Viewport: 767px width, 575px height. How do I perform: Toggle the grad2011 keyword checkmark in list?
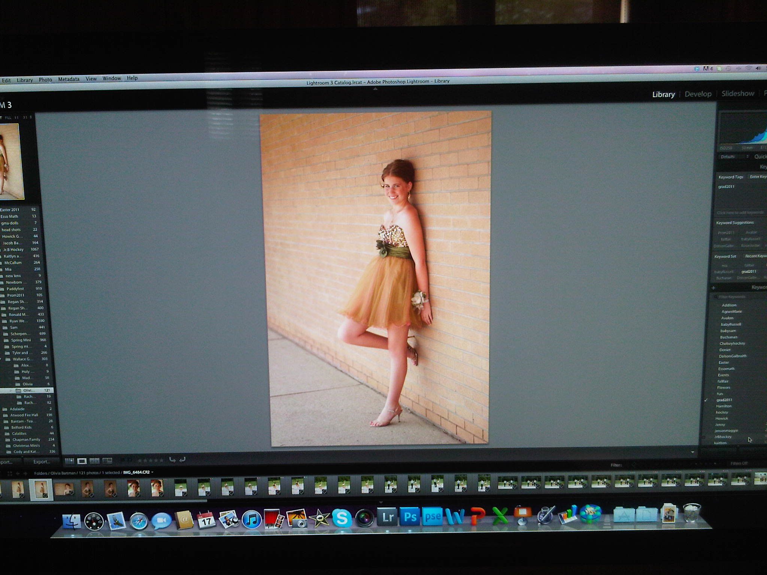coord(706,400)
